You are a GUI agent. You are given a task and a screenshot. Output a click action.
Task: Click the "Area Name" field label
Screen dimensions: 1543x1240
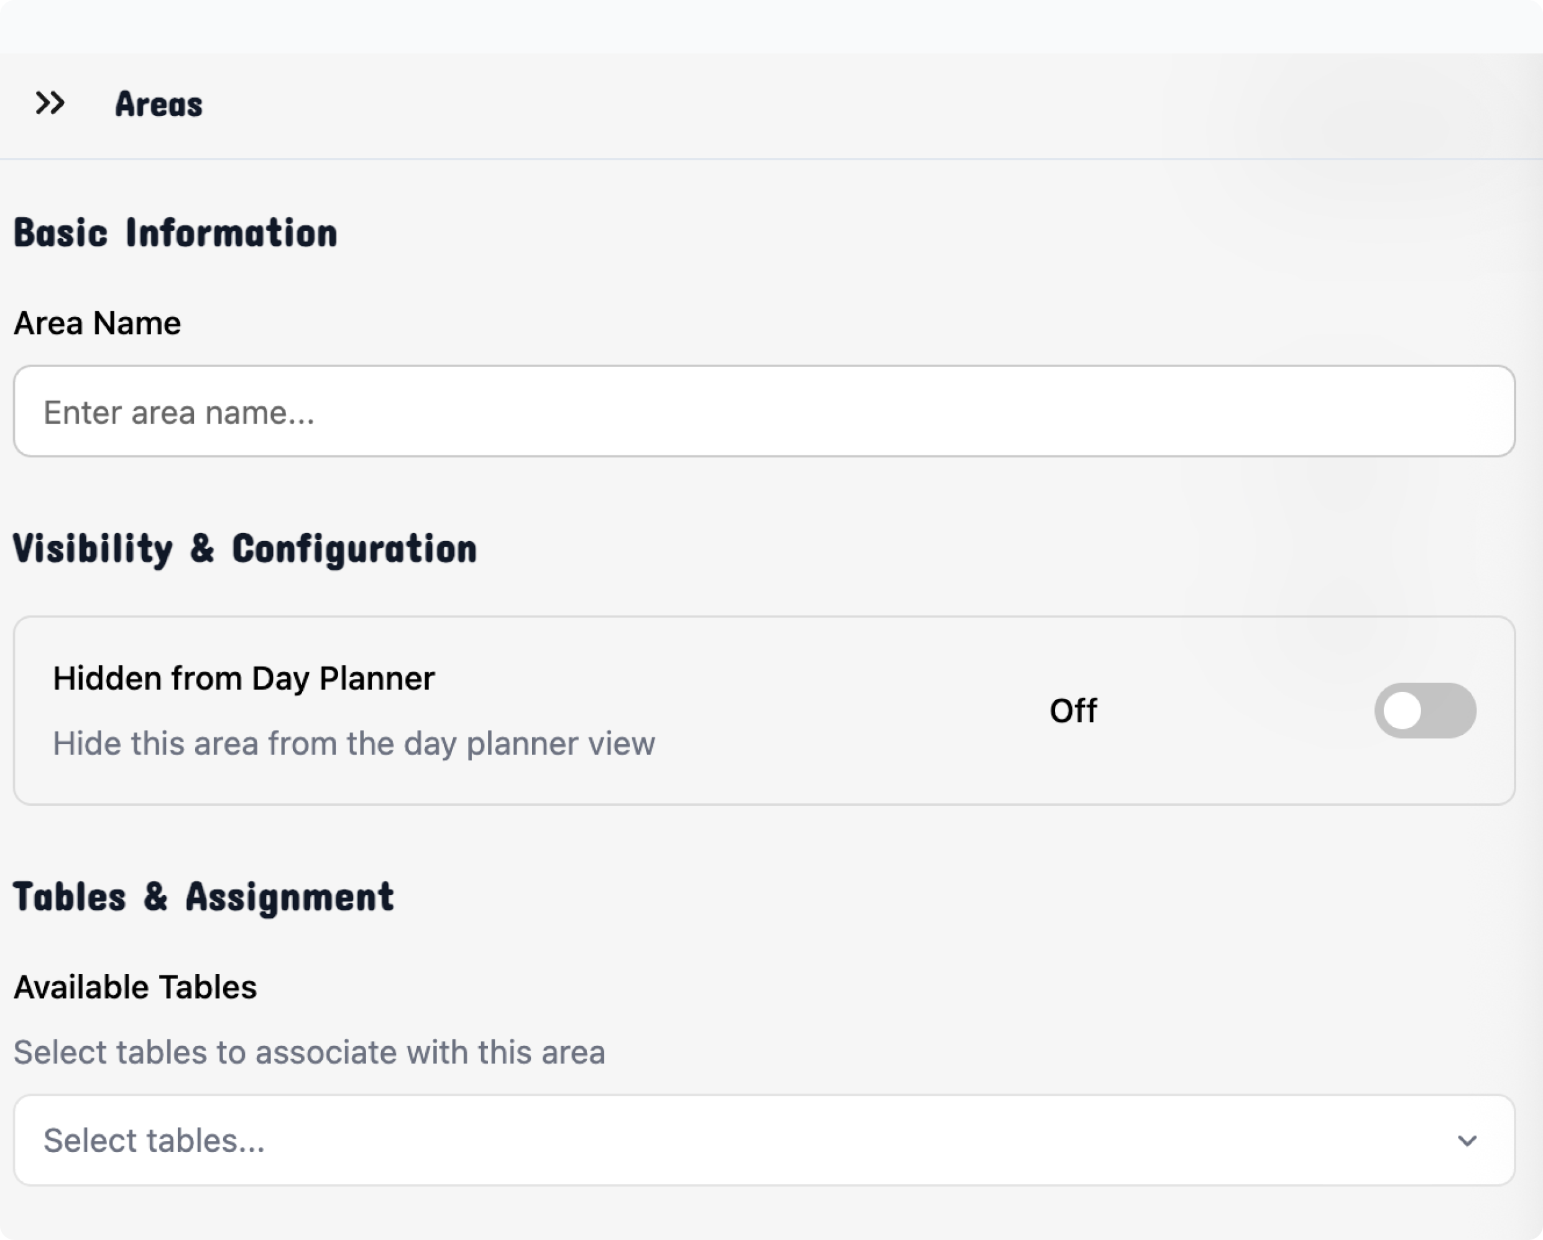(98, 323)
